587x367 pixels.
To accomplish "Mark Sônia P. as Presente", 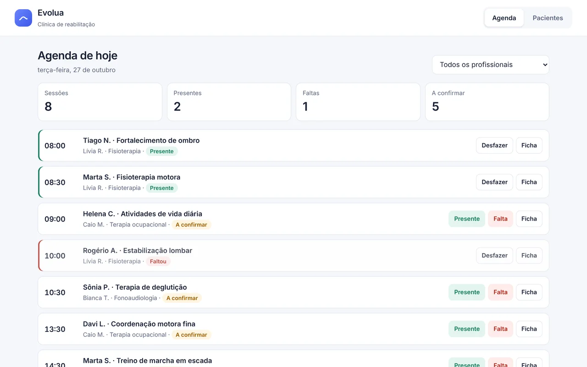I will (467, 292).
